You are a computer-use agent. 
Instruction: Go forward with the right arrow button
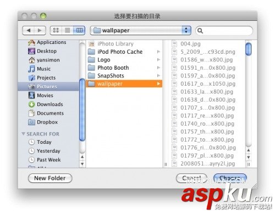40,30
